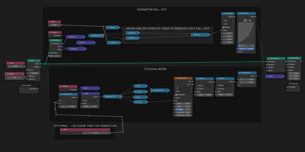The height and width of the screenshot is (152, 305).
Task: Click the Fac output socket of Noise Texture
Action: tap(193, 81)
